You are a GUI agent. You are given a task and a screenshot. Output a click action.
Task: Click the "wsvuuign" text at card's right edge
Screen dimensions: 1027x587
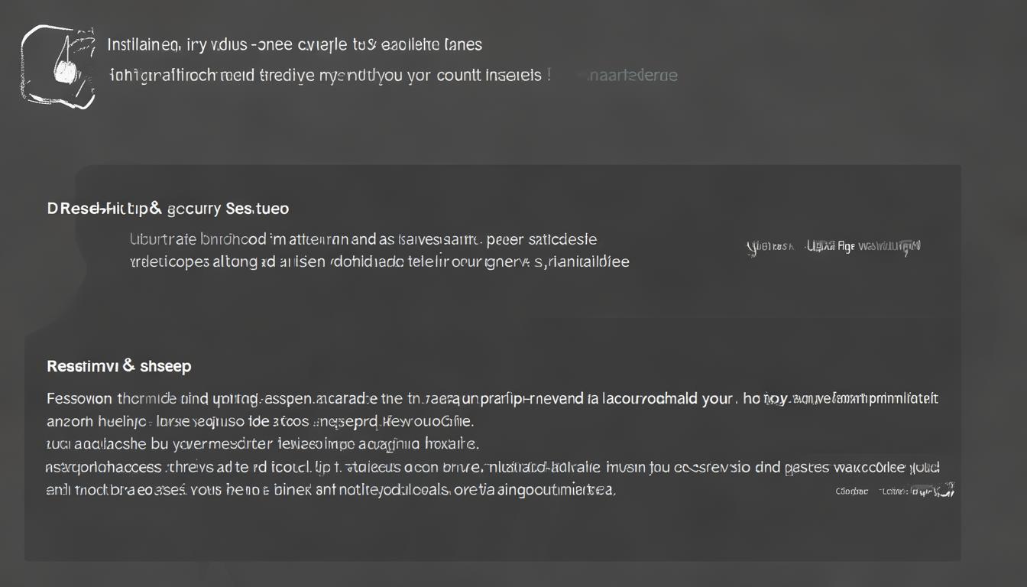889,246
